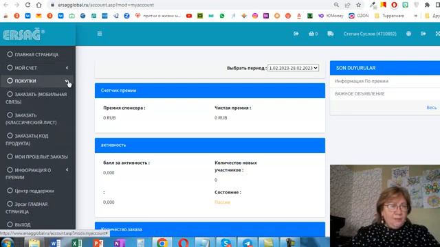The width and height of the screenshot is (440, 247).
Task: Open Информация По премии announcement
Action: [x=362, y=81]
